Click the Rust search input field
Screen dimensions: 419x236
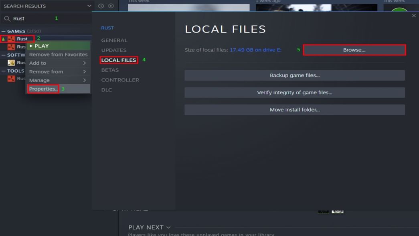[x=44, y=18]
